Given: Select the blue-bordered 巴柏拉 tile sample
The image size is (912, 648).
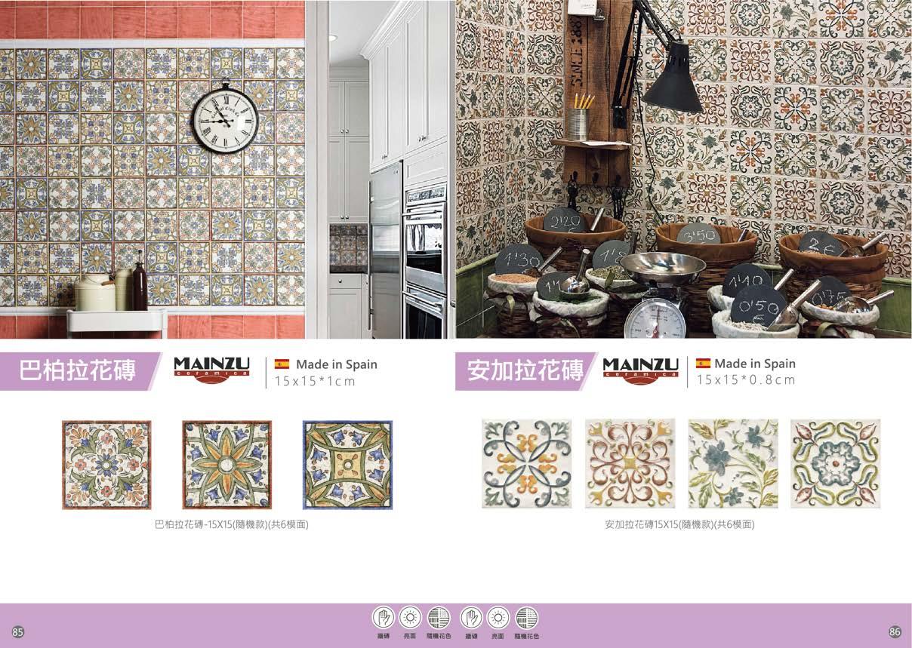Looking at the screenshot, I should [x=347, y=465].
